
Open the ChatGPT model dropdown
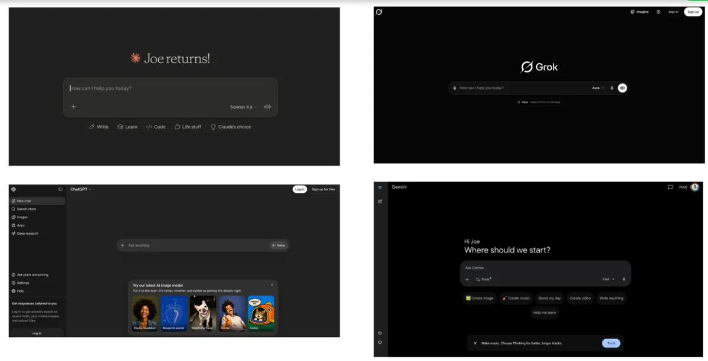click(x=81, y=189)
